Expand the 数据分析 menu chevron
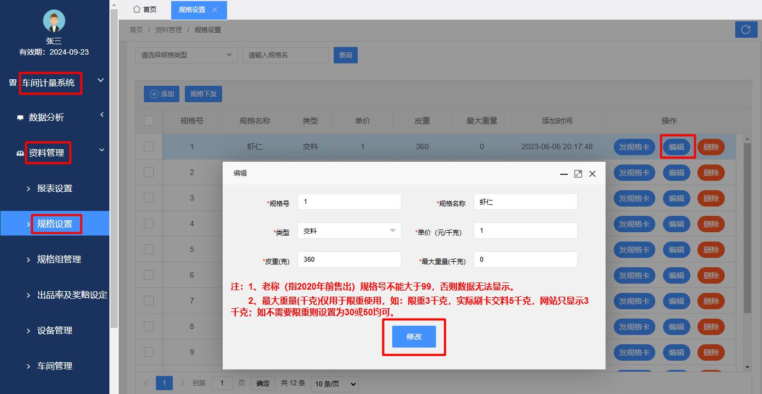762x394 pixels. click(102, 115)
